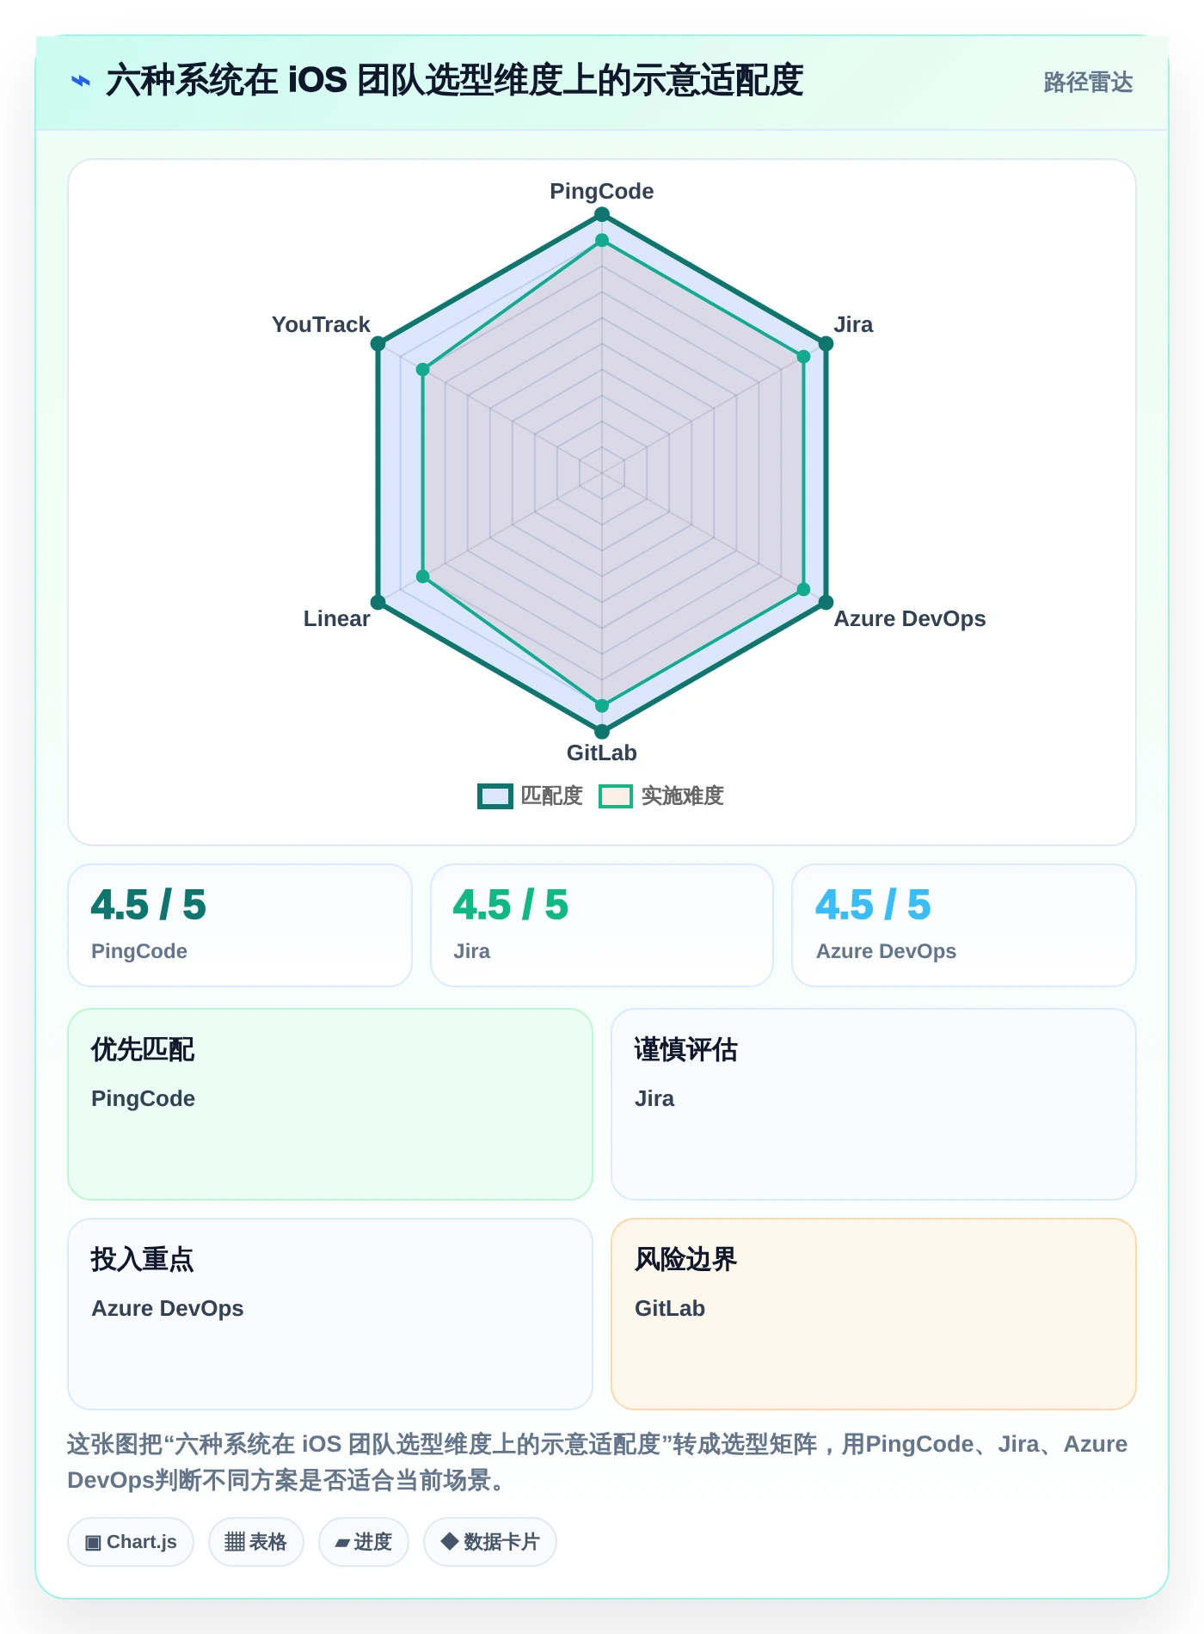Hide the 实施难度 dataset via its legend label
Image resolution: width=1204 pixels, height=1634 pixels.
tap(682, 796)
